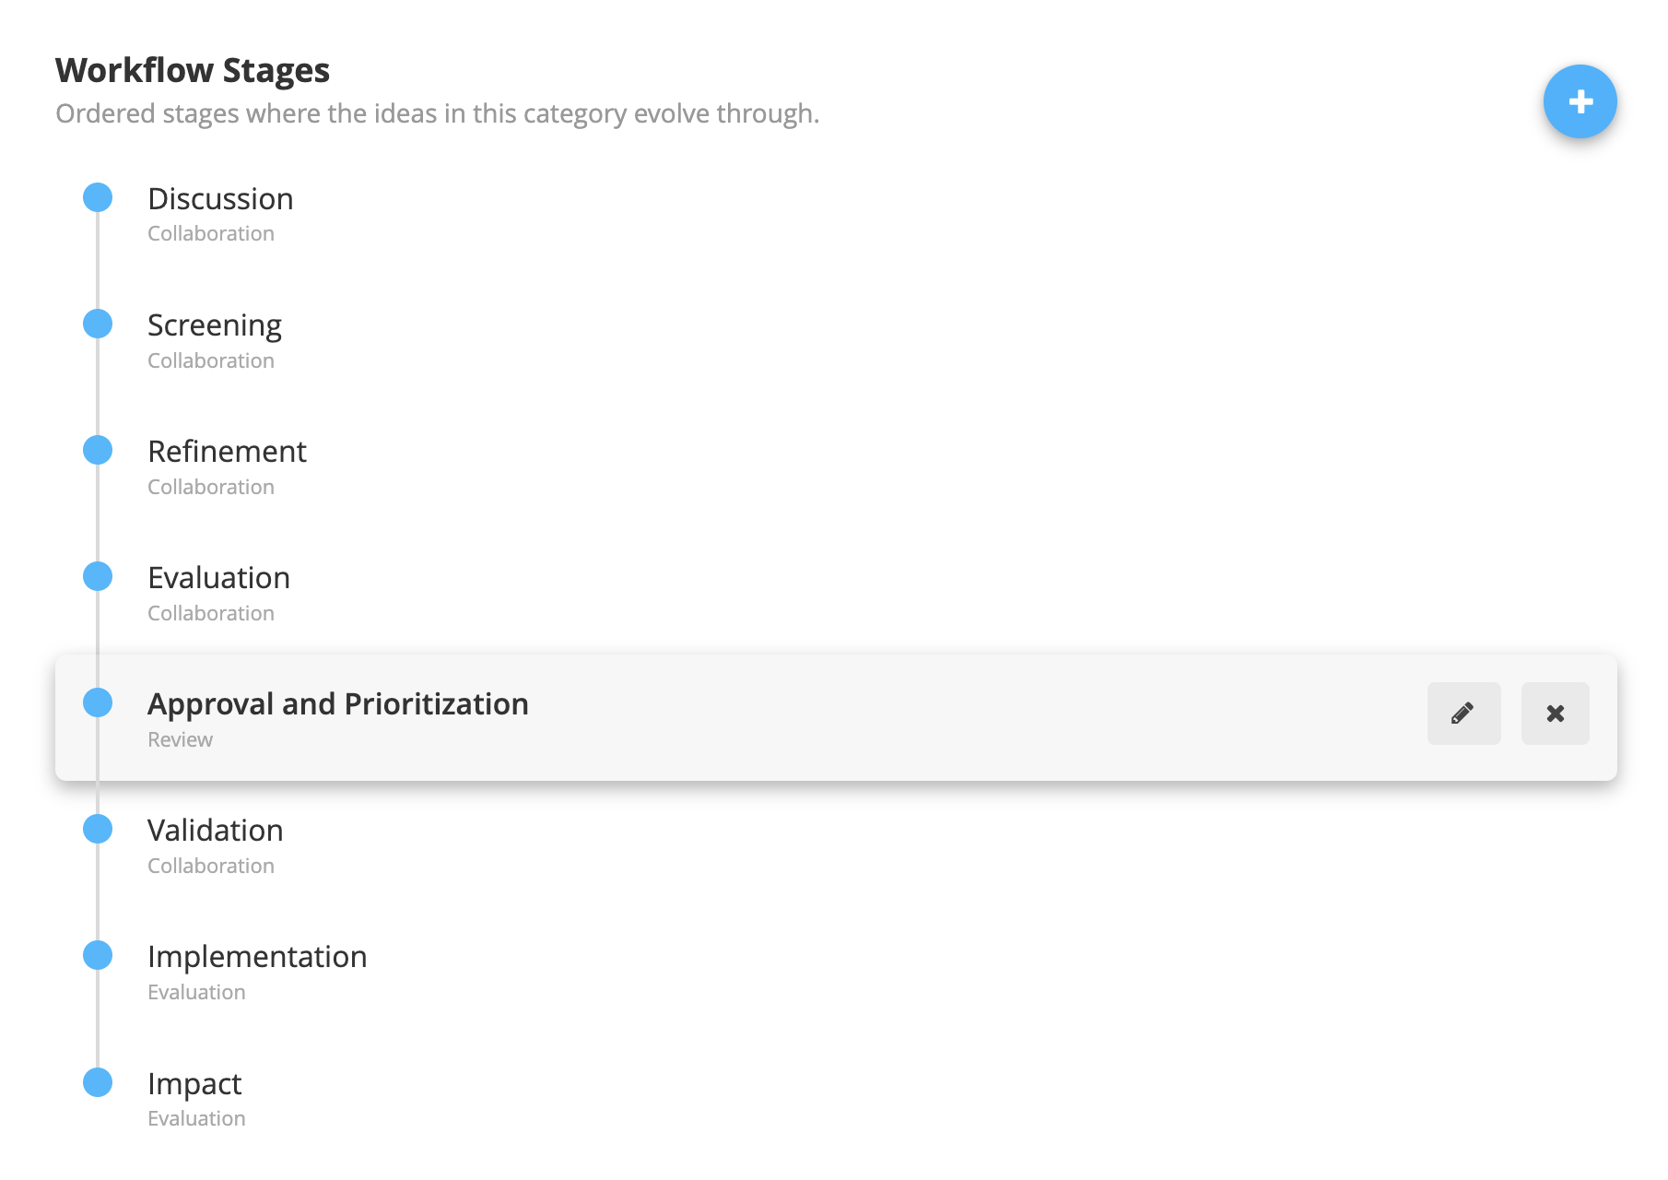Select the Evaluation stage title
Image resolution: width=1668 pixels, height=1180 pixels.
pyautogui.click(x=218, y=578)
